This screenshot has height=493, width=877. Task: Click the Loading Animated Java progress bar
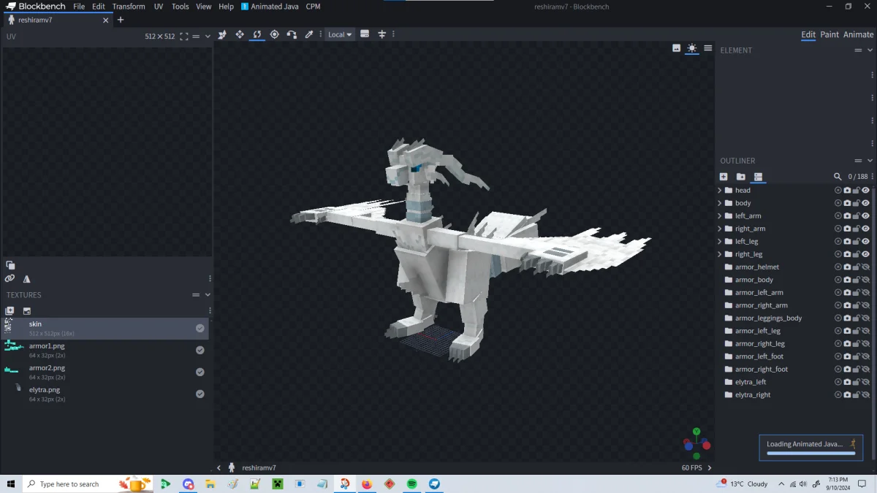point(810,454)
